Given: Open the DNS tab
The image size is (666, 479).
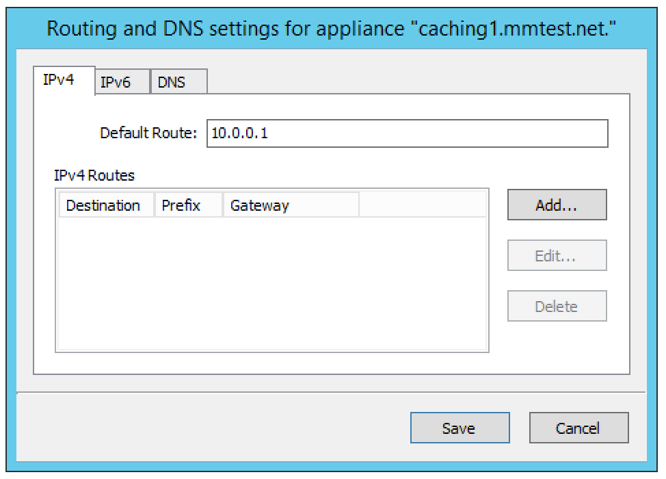Looking at the screenshot, I should coord(179,81).
